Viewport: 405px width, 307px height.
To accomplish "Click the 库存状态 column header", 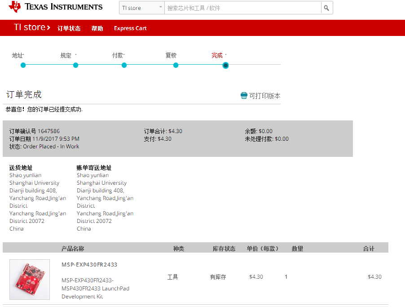I will click(x=224, y=249).
